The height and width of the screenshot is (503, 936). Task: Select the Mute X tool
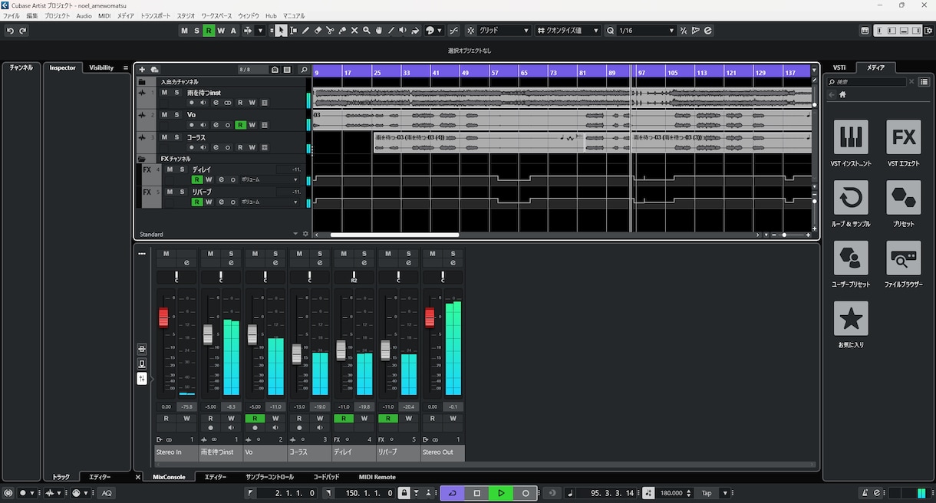click(x=354, y=31)
